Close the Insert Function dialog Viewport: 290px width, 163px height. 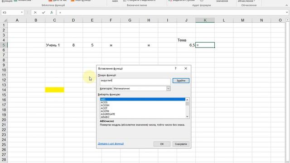(186, 68)
